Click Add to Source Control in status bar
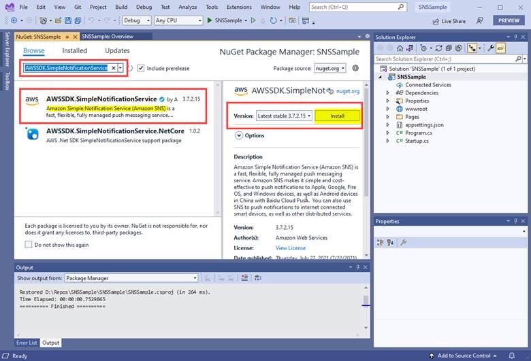Screen dimensions: 531x361 (x=464, y=356)
